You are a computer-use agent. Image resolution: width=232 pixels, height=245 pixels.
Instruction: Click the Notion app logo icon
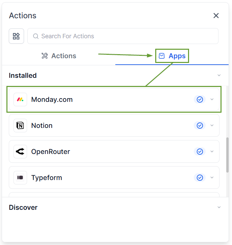20,126
